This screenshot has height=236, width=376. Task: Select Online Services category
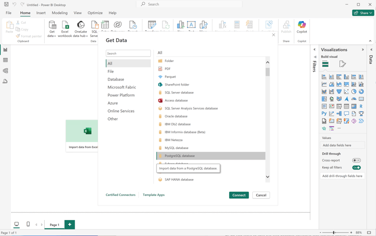point(128,111)
